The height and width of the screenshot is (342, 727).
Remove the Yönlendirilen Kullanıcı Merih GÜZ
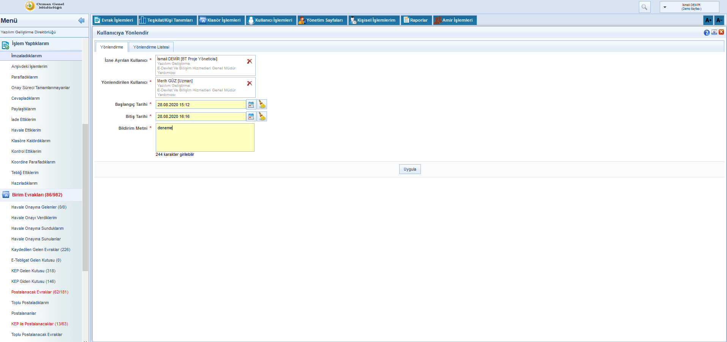click(x=250, y=83)
